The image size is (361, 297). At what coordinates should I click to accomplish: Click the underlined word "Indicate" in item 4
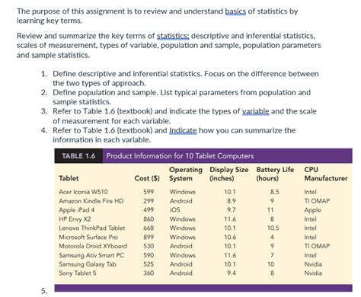183,130
